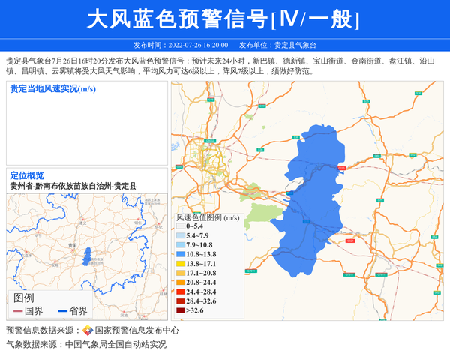The height and width of the screenshot is (353, 450).
Task: Select the 13.8~17.1 yellow legend swatch
Action: (x=181, y=264)
